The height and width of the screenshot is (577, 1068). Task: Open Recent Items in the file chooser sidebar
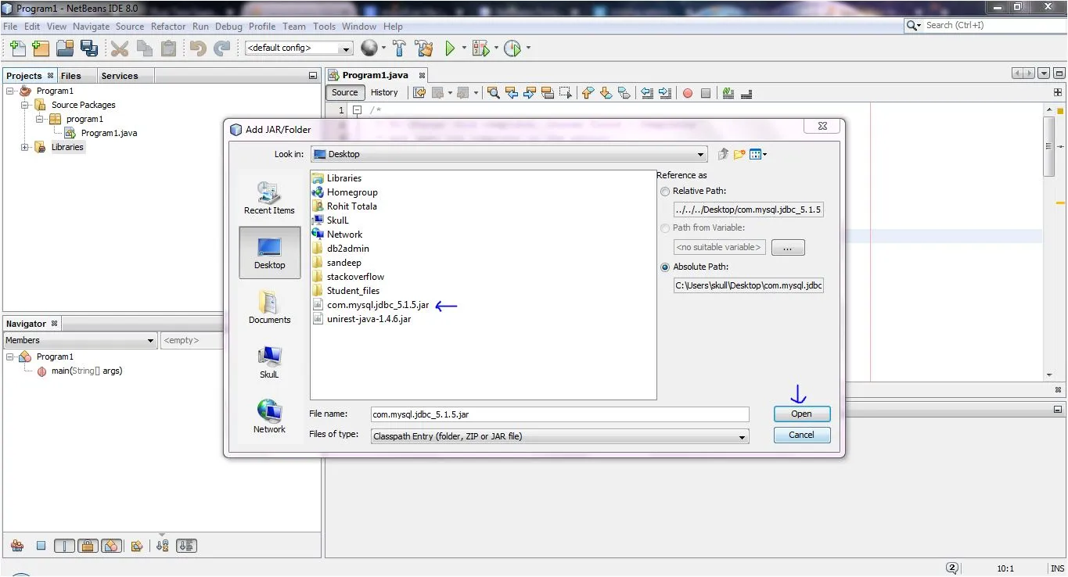(269, 199)
